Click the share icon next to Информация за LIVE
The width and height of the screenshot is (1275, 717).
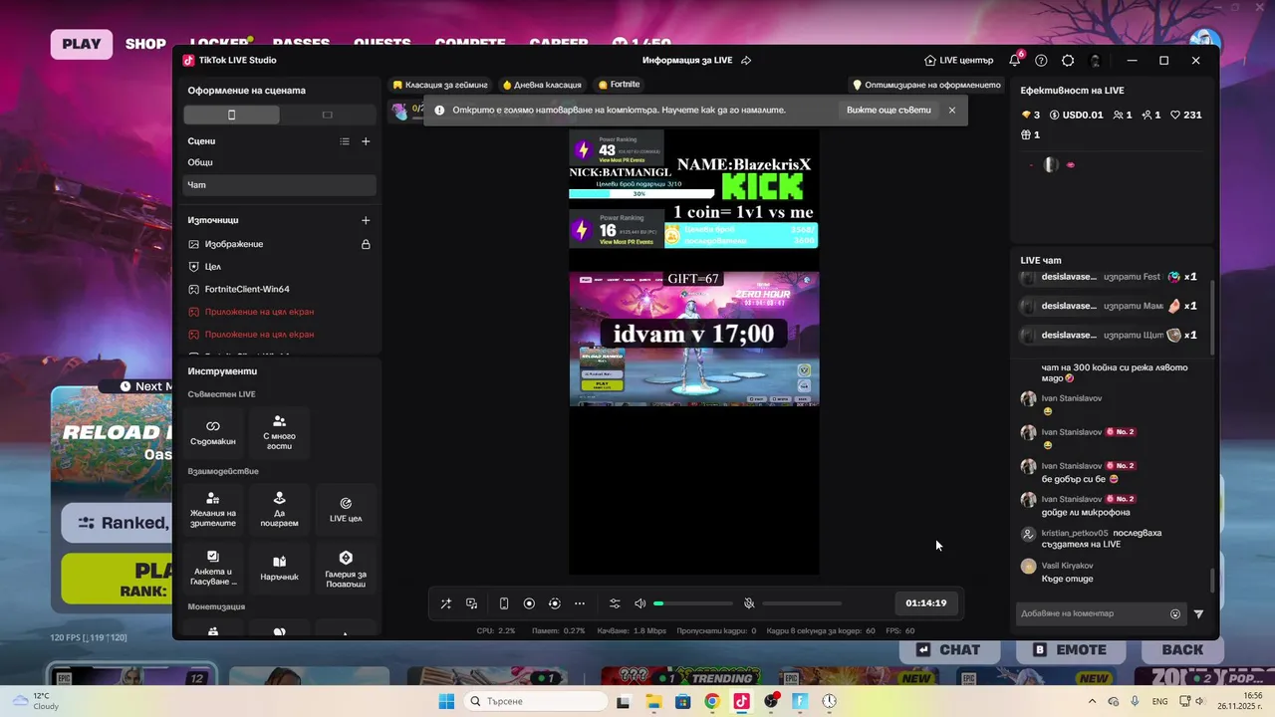pyautogui.click(x=746, y=61)
